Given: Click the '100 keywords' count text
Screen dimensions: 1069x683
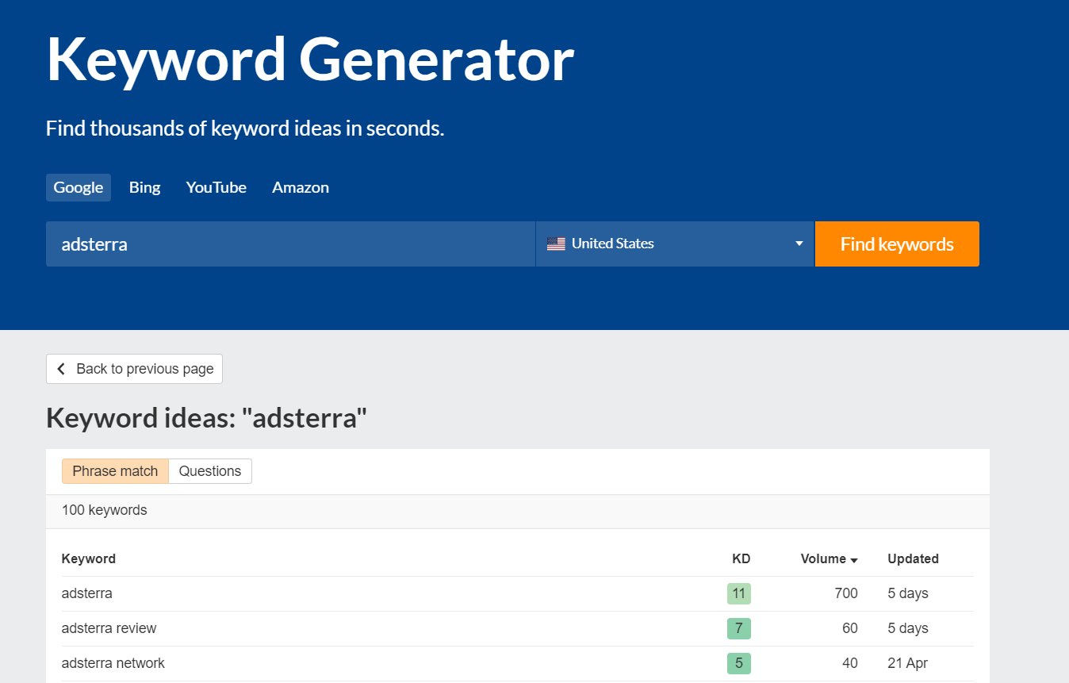Looking at the screenshot, I should (105, 510).
